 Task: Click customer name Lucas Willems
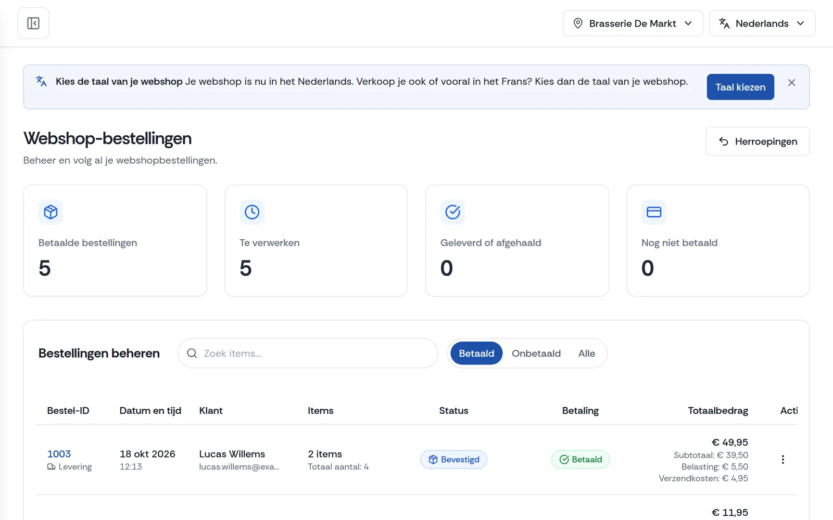232,454
